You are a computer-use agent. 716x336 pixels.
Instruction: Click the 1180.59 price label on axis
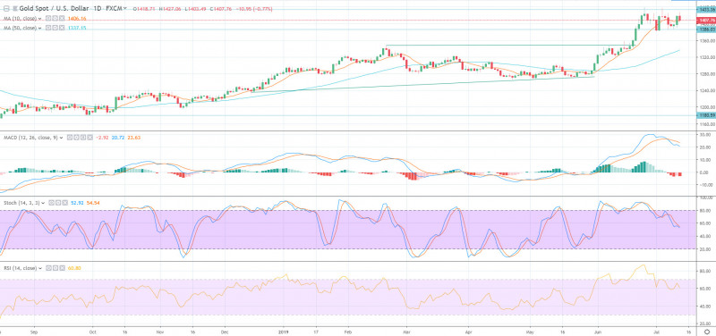(x=706, y=115)
